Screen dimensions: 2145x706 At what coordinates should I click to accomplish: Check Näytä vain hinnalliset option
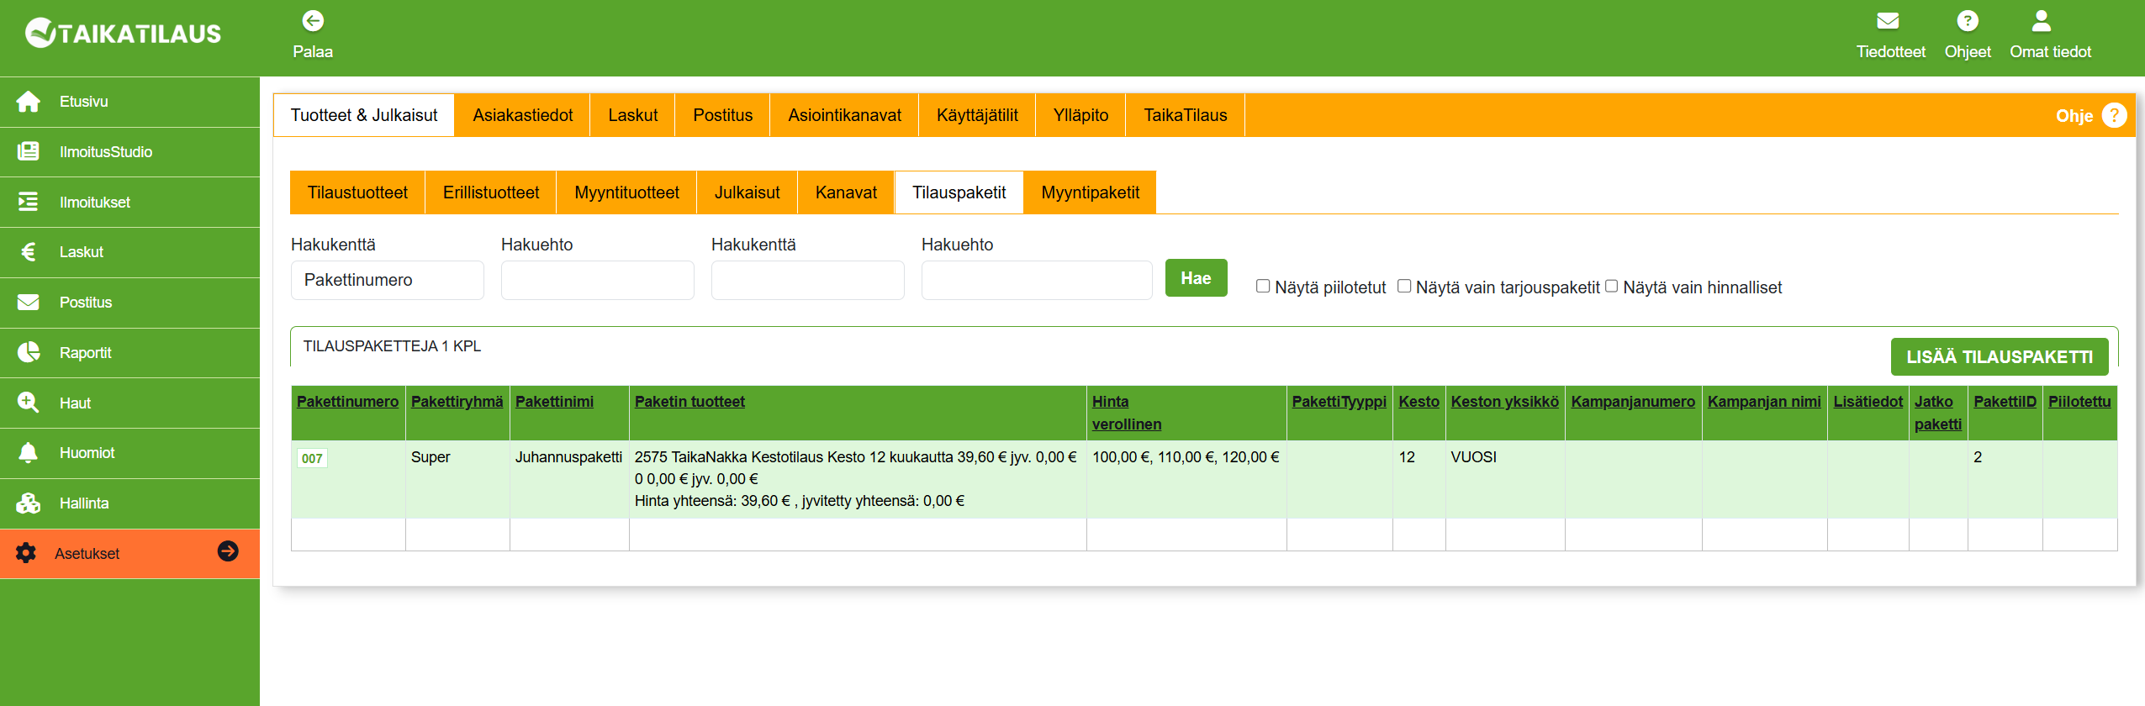pyautogui.click(x=1611, y=287)
